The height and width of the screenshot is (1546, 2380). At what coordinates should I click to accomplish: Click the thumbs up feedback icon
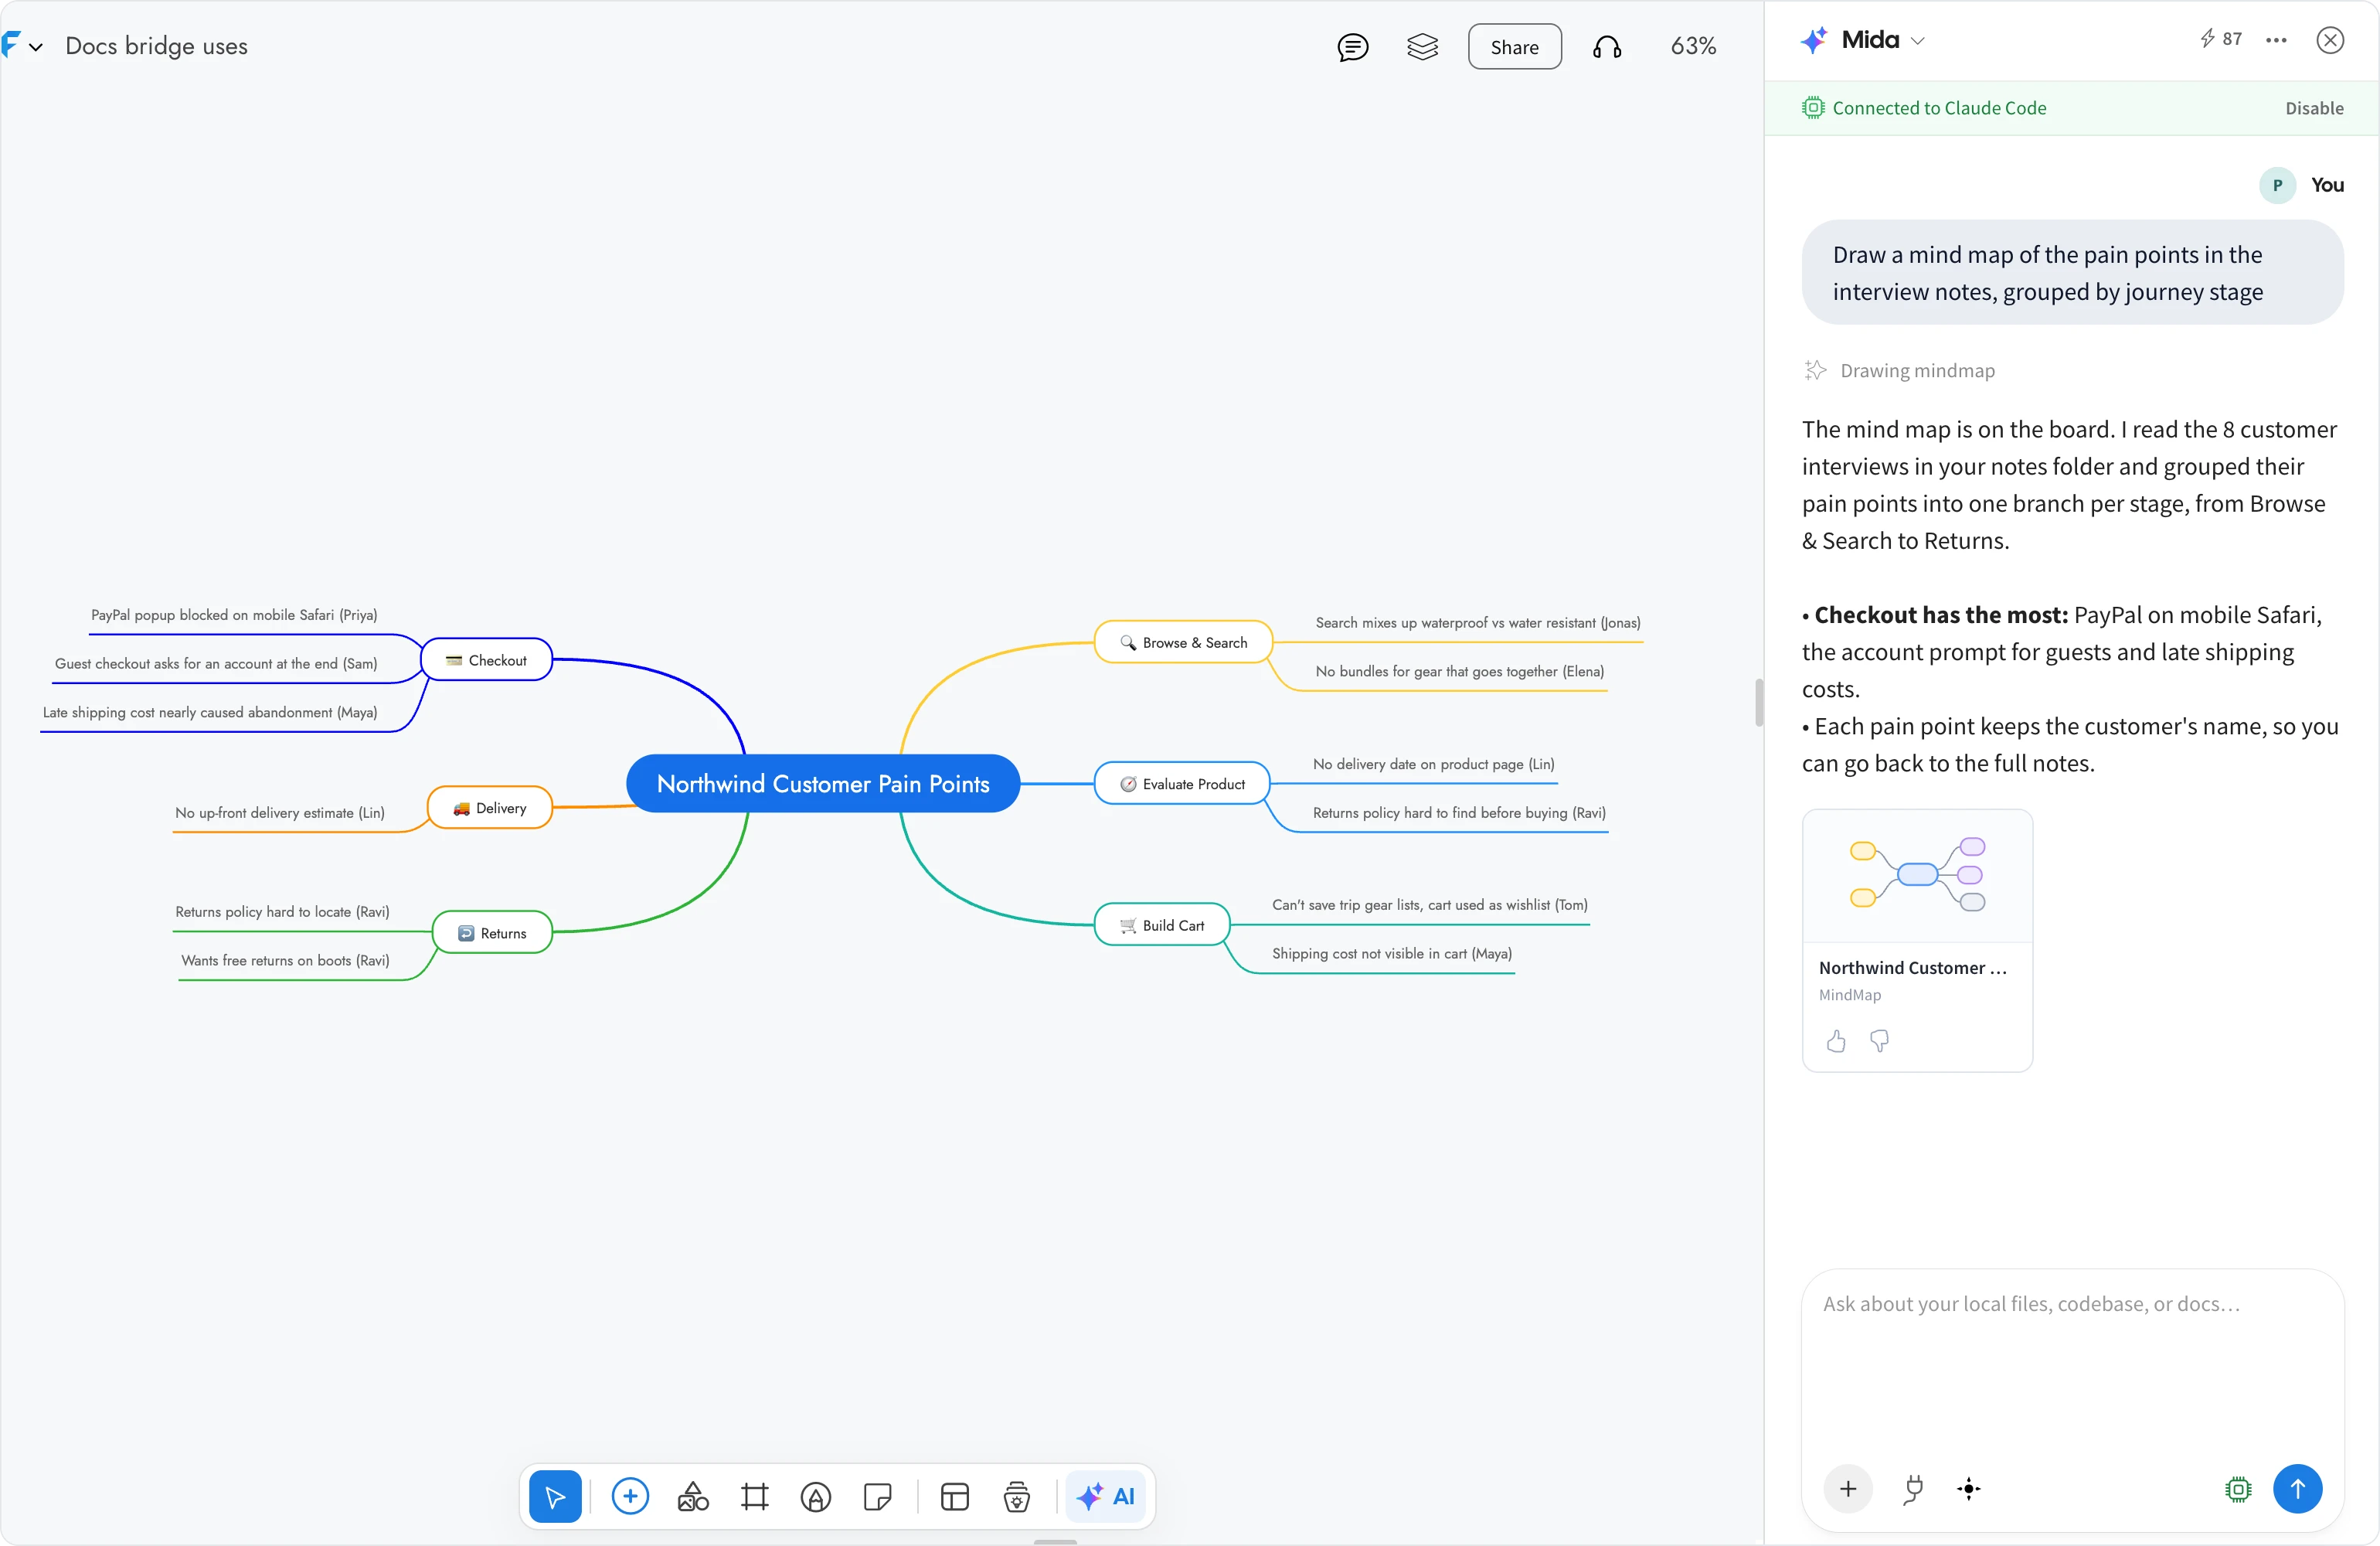1836,1040
